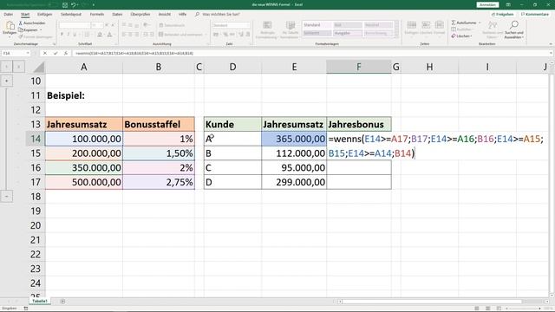The width and height of the screenshot is (555, 312).
Task: Select column F header
Action: point(358,67)
